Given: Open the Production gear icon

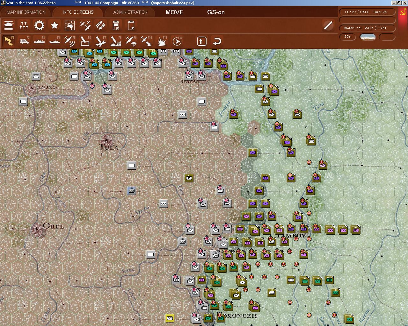Looking at the screenshot, I should (x=39, y=25).
